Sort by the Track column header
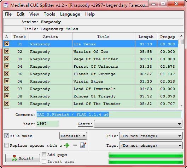Screen dimensions: 187x168 (x=20, y=37)
